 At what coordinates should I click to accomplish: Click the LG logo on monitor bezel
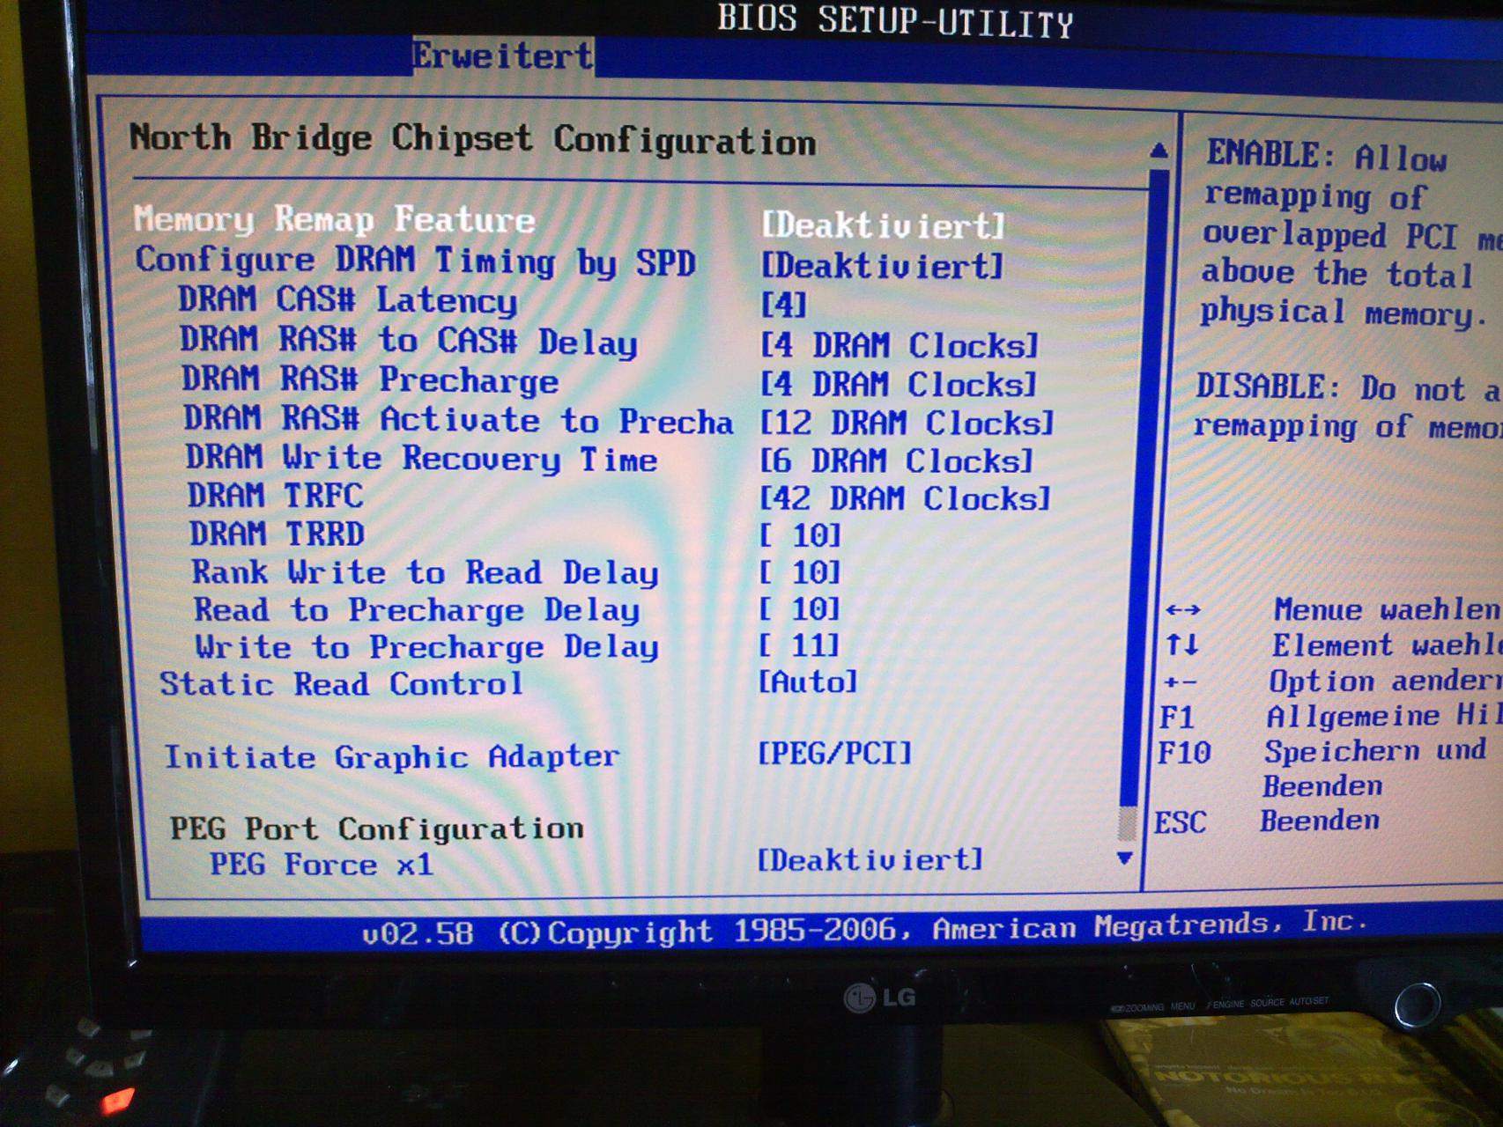click(x=880, y=997)
